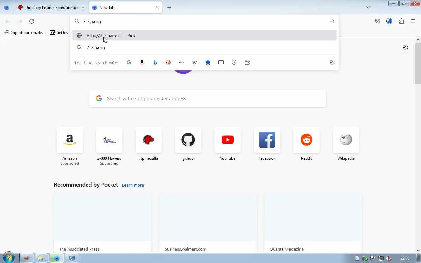Viewport: 421px width, 263px height.
Task: Click the URL bar text 7-zip.org
Action: (x=92, y=21)
